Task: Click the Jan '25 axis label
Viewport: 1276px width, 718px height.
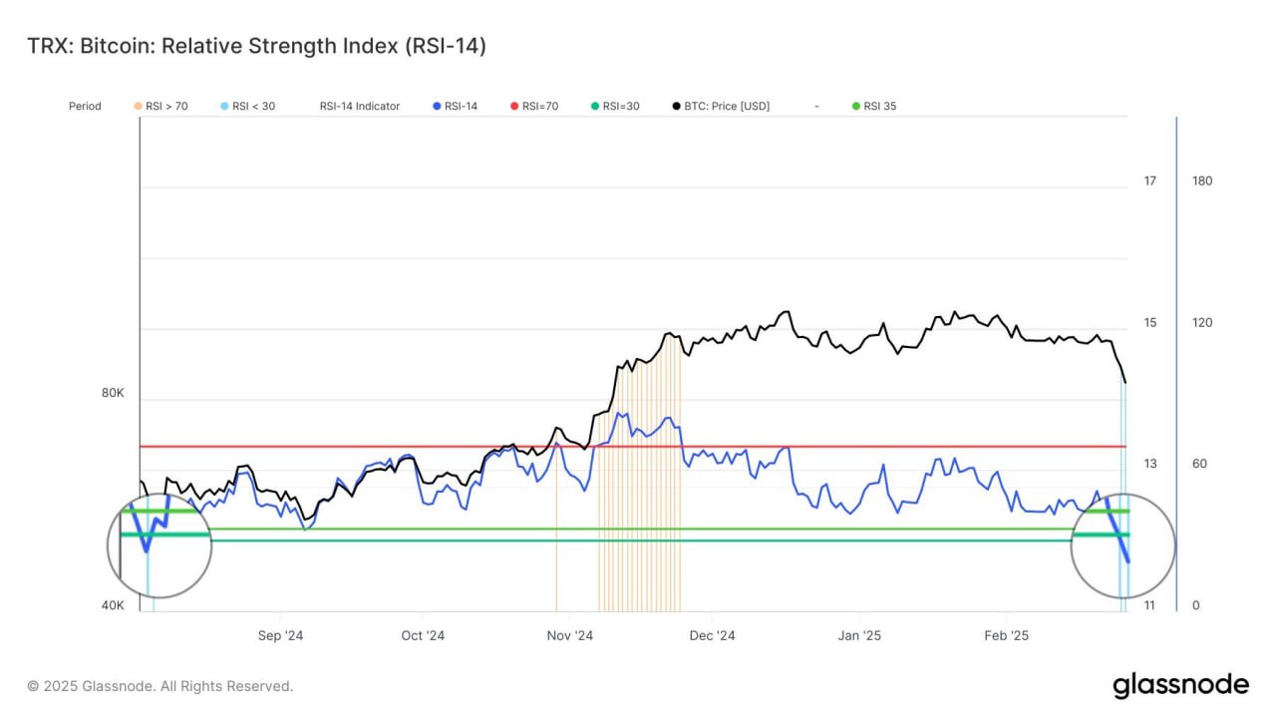Action: click(x=859, y=635)
